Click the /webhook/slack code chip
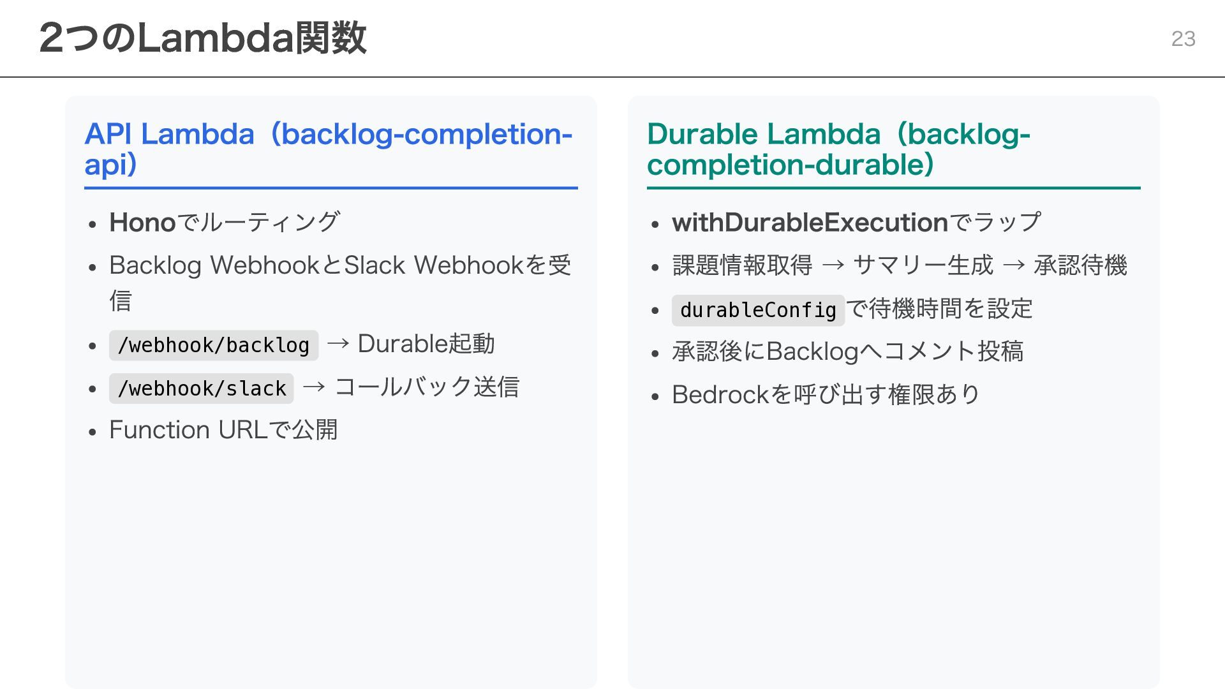 pyautogui.click(x=202, y=389)
